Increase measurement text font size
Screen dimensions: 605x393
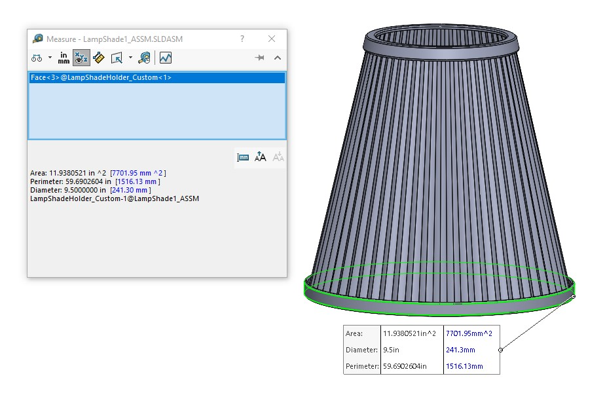[x=261, y=157]
